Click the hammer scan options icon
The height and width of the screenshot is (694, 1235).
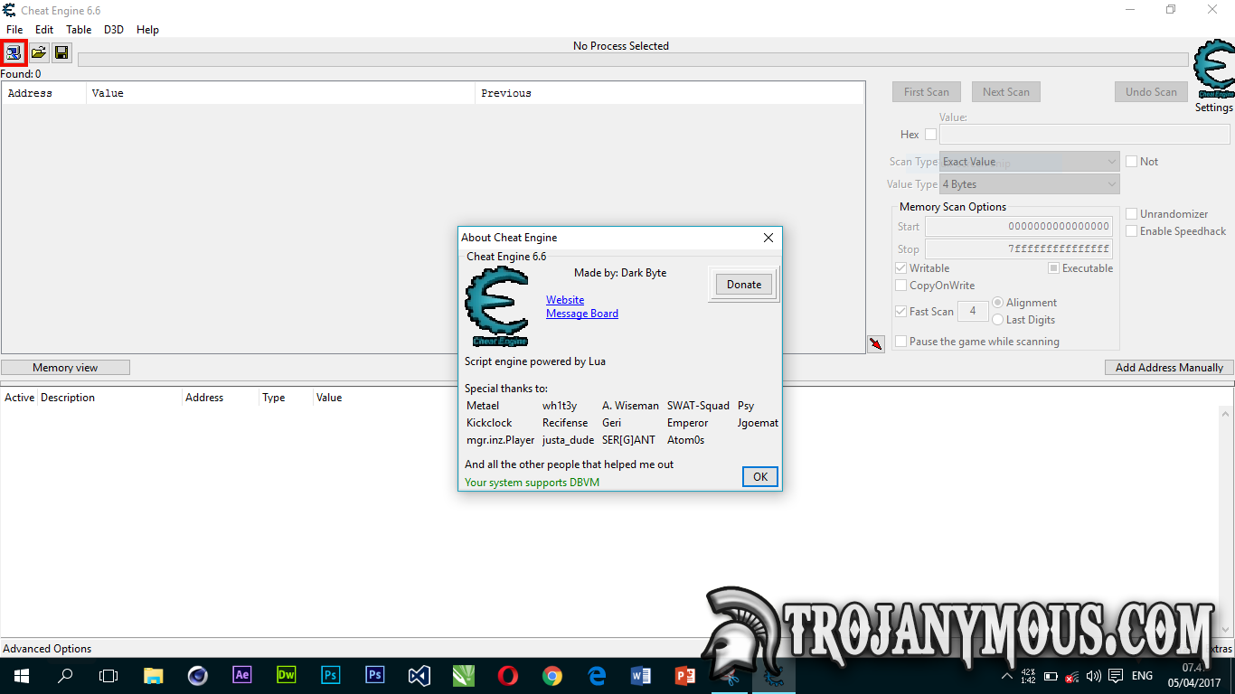coord(874,343)
